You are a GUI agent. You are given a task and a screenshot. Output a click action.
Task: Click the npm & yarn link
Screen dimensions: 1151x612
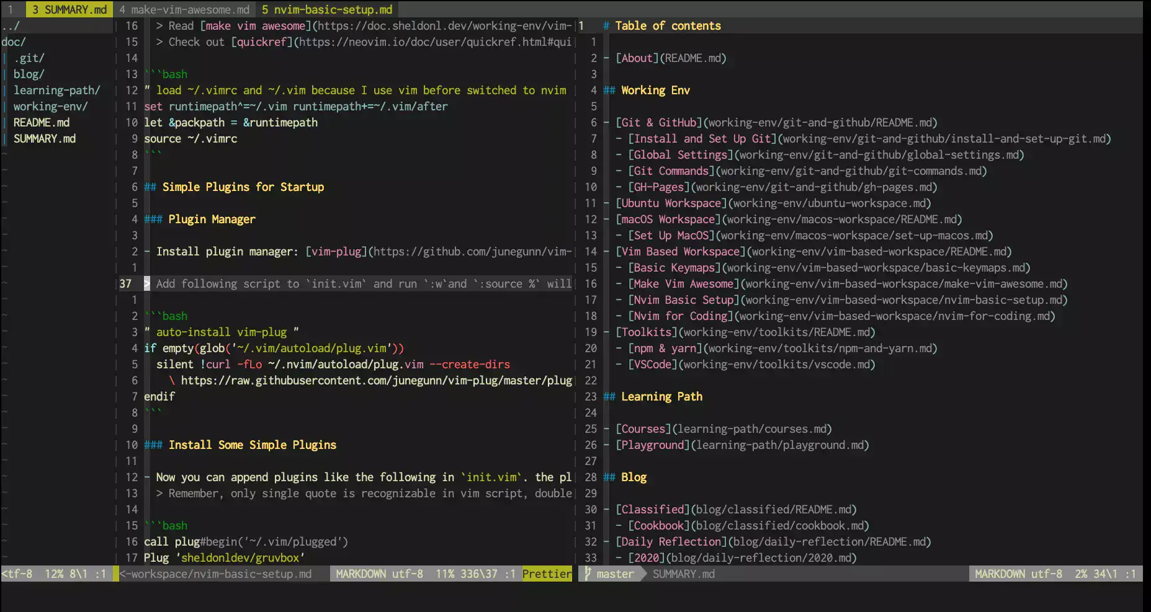pyautogui.click(x=665, y=348)
